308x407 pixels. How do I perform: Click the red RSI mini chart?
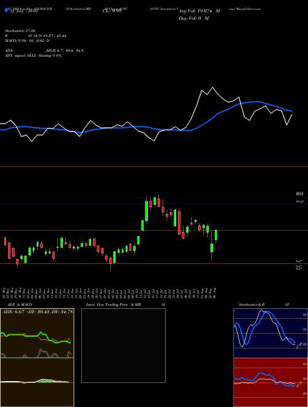(270, 382)
